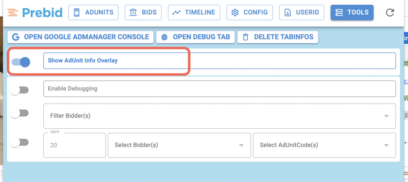Click the Prebid logo
This screenshot has height=182, width=408.
click(x=35, y=12)
